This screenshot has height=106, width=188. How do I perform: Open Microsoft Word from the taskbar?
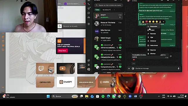click(x=135, y=96)
